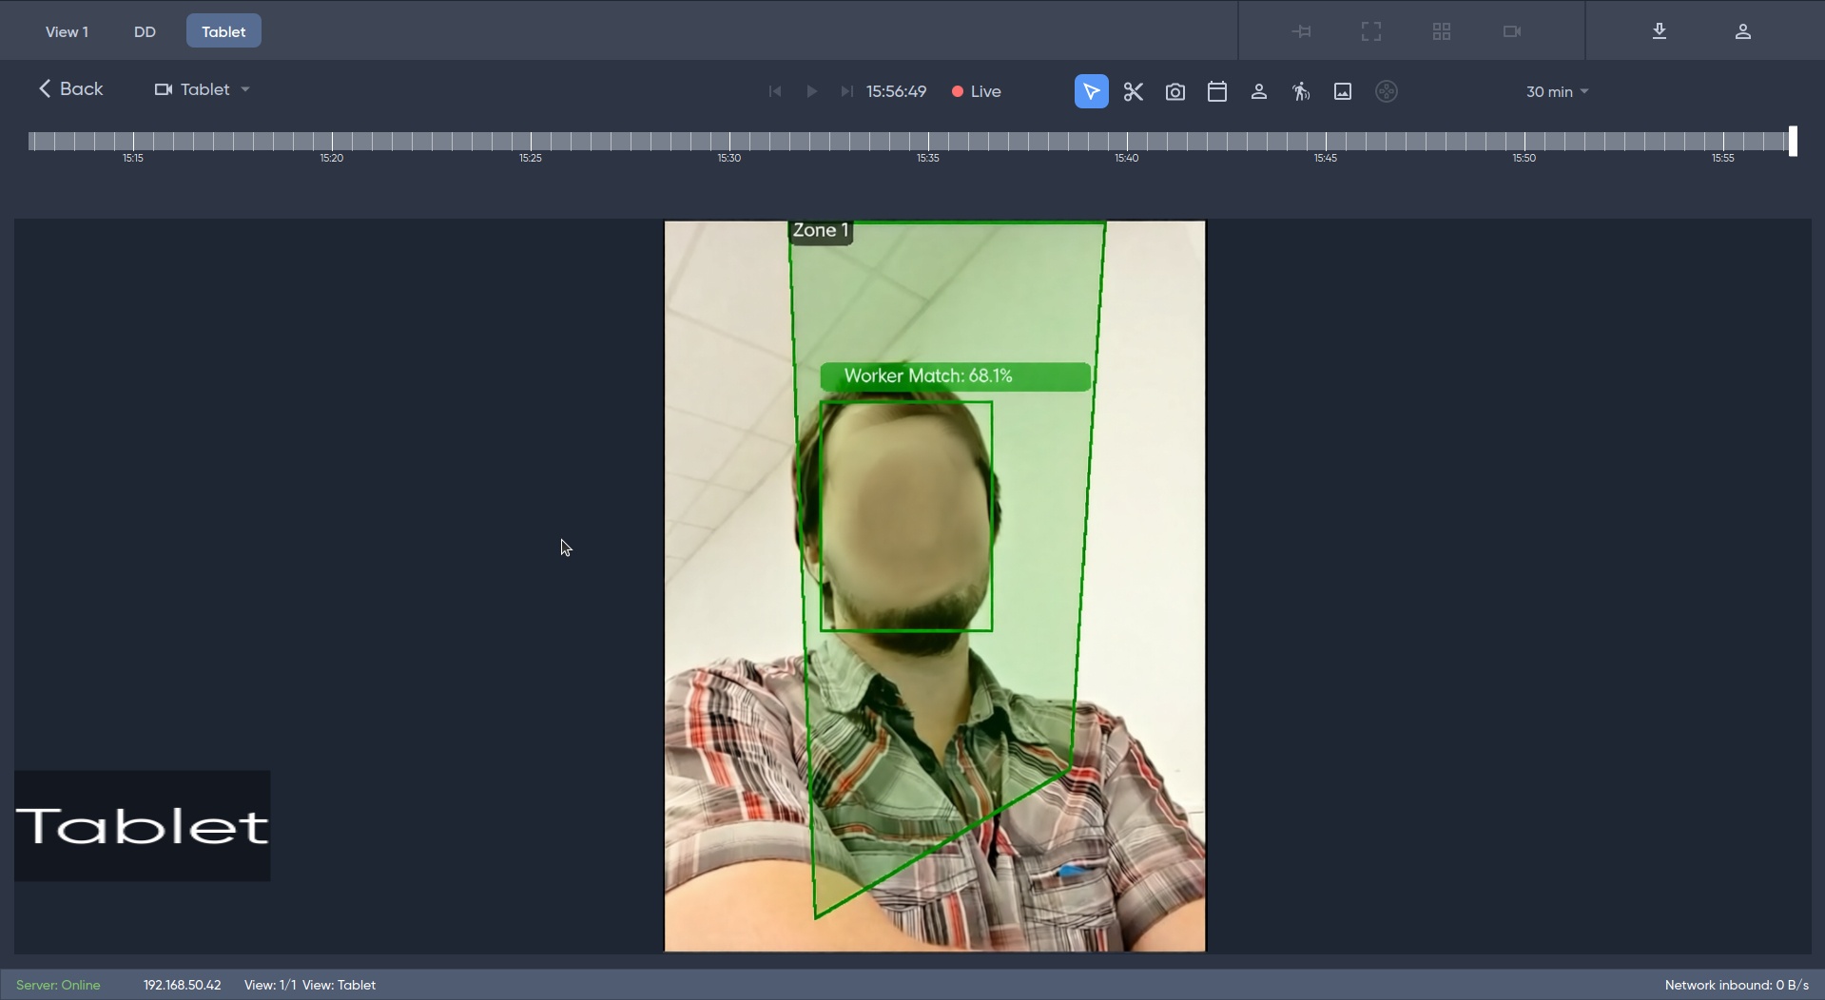Open the Tablet camera dropdown
The width and height of the screenshot is (1825, 1000).
pos(203,89)
